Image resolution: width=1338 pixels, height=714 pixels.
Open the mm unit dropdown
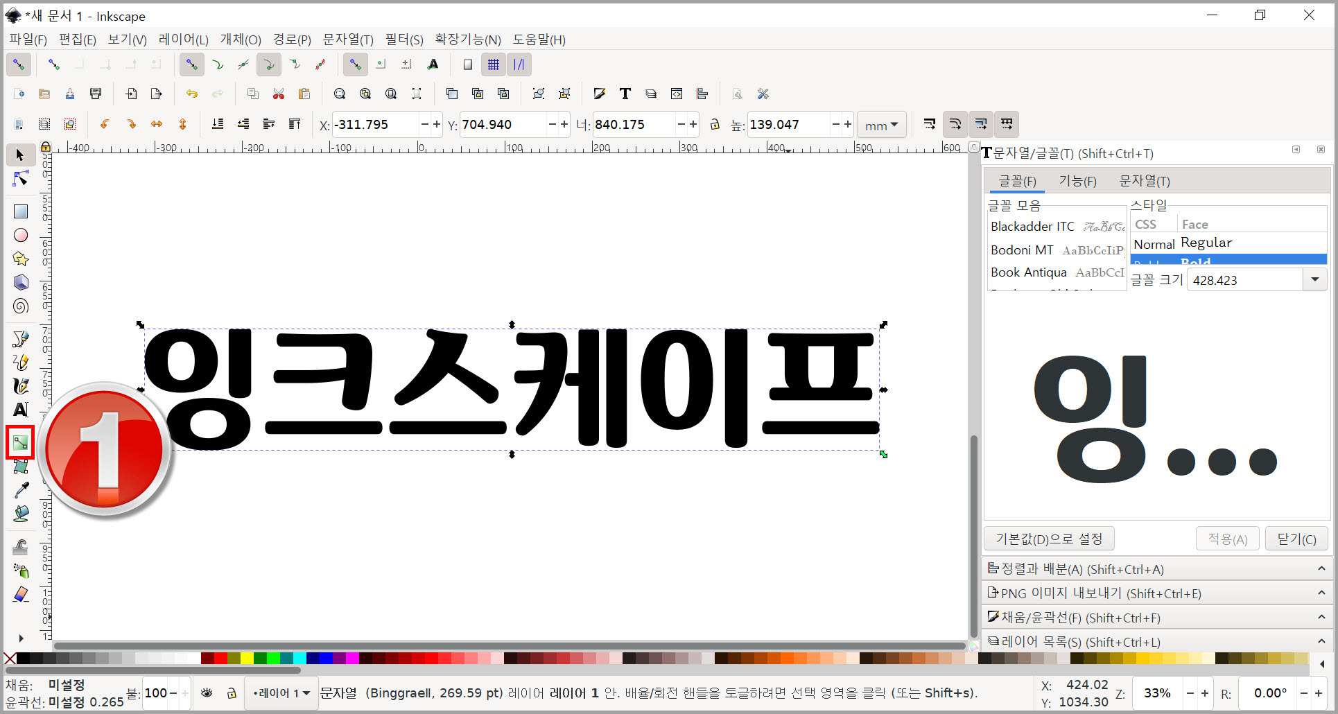pos(882,125)
